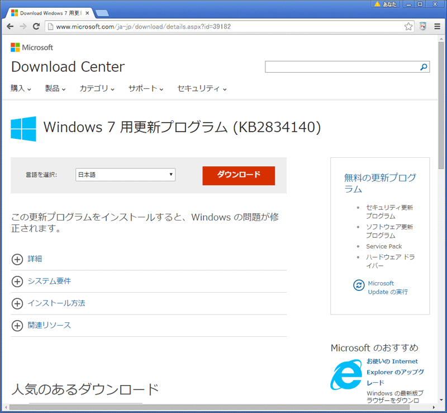Click the Internet Explorer logo
The width and height of the screenshot is (447, 413).
346,374
